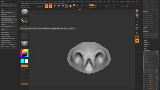Toggle the M material mode button
The image size is (160, 90).
pos(87,5)
